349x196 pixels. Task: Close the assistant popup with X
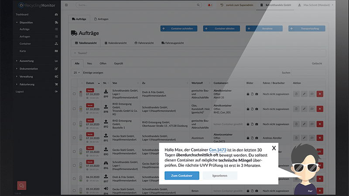(x=274, y=148)
